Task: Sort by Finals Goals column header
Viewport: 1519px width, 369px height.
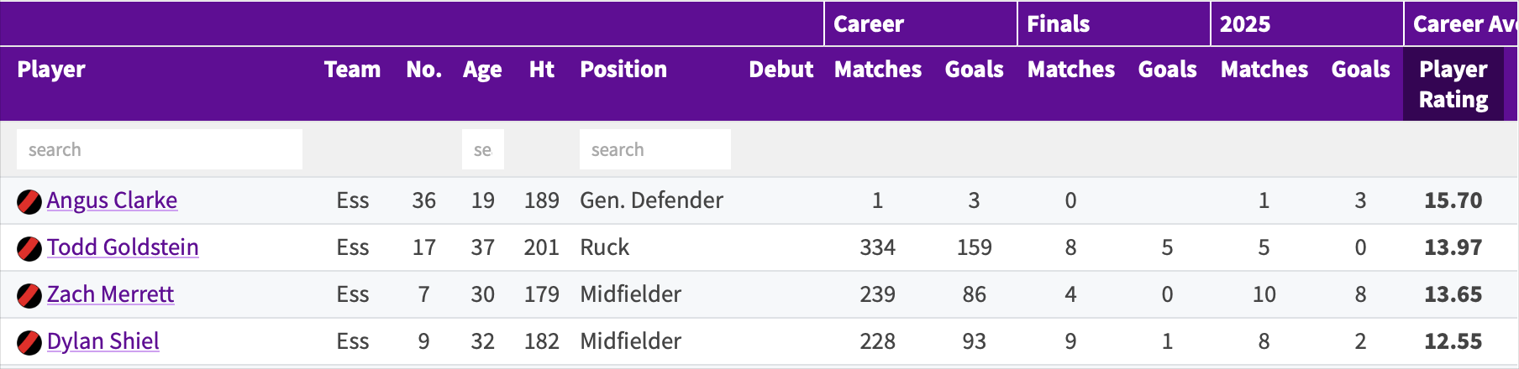Action: click(1168, 70)
